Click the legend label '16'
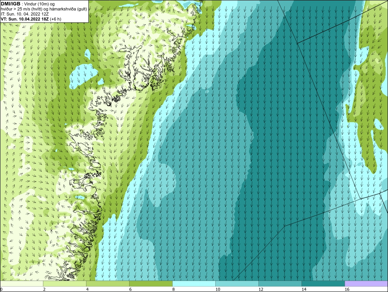 [347, 289]
